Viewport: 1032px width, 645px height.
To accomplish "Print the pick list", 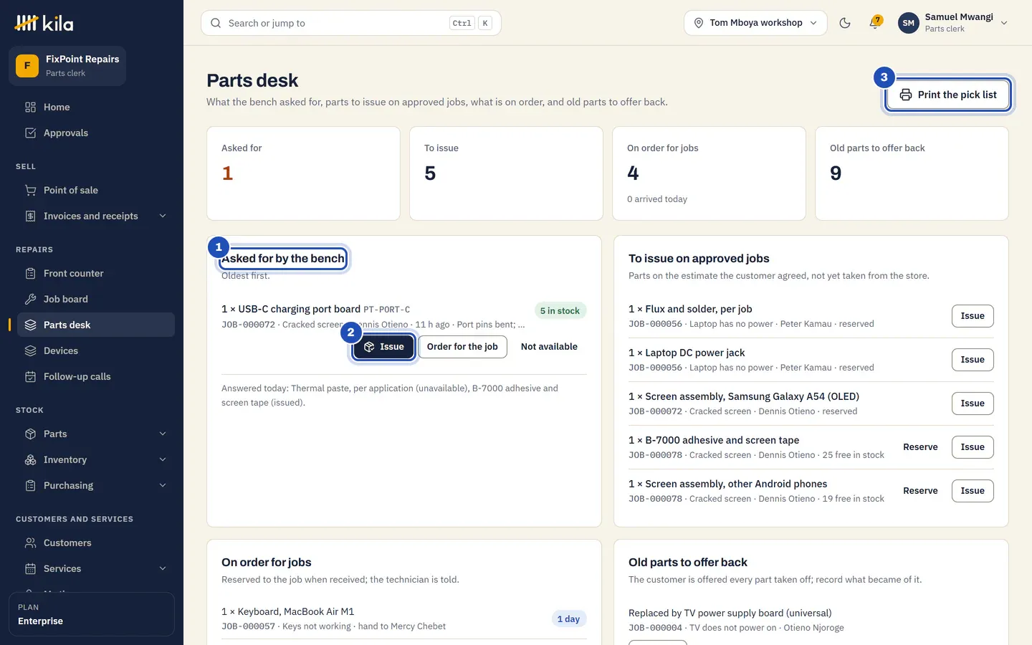I will click(948, 95).
